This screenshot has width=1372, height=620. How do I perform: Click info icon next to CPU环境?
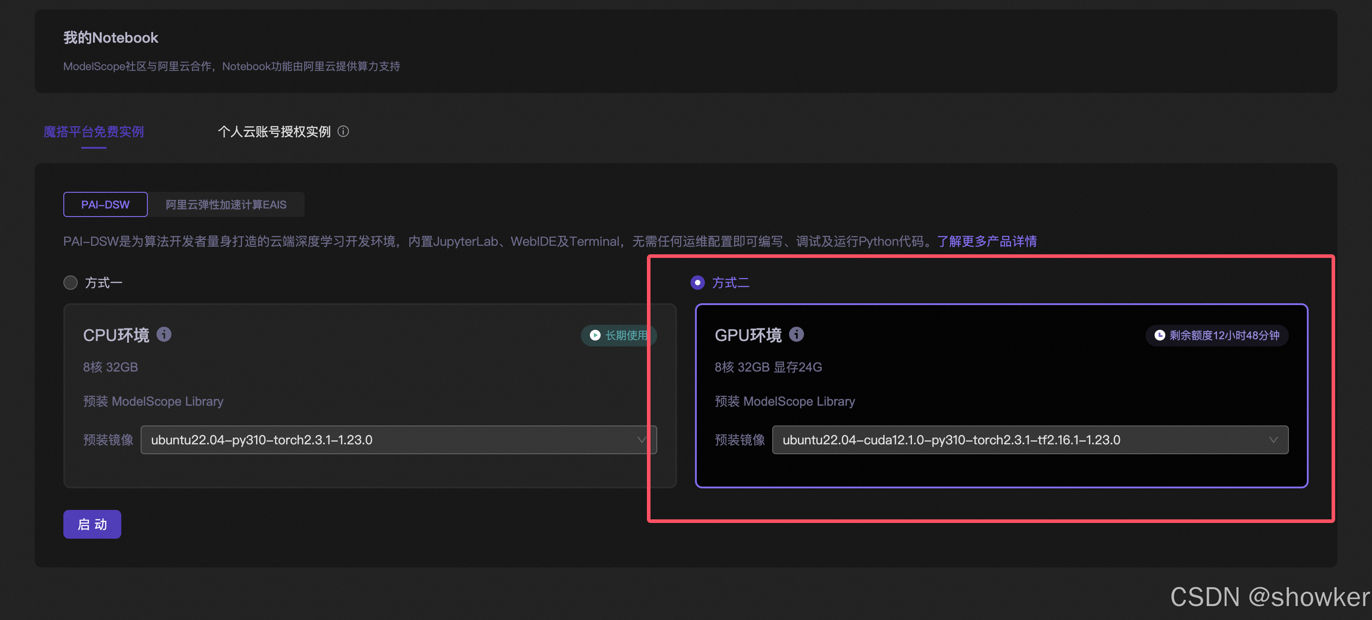164,335
